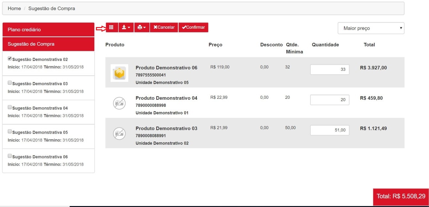Click row total R$ 459,80
This screenshot has height=207, width=429.
tap(372, 98)
